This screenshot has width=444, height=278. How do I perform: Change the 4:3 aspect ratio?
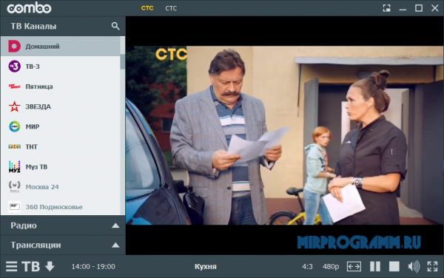click(x=307, y=266)
